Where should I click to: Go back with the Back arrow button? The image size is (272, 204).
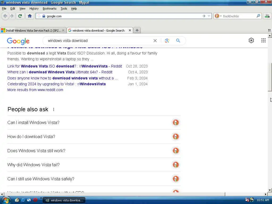[x=5, y=16]
